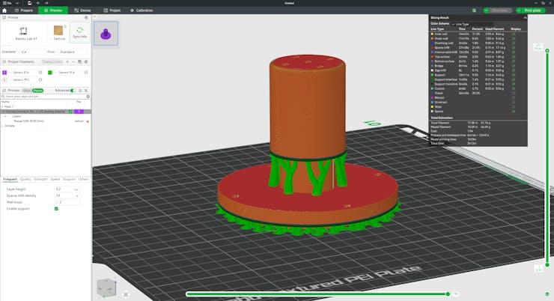Viewport: 554px width, 301px height.
Task: Click the view orientation cube
Action: tap(106, 288)
